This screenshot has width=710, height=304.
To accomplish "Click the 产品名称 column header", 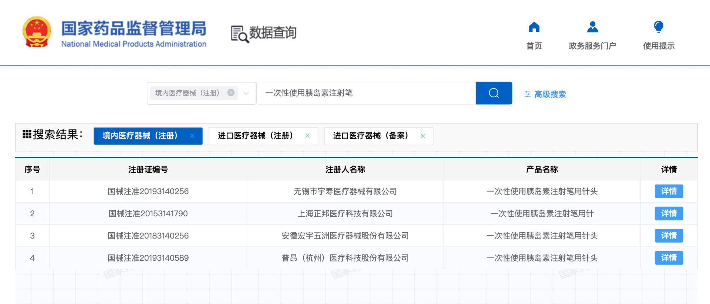I will [x=542, y=169].
